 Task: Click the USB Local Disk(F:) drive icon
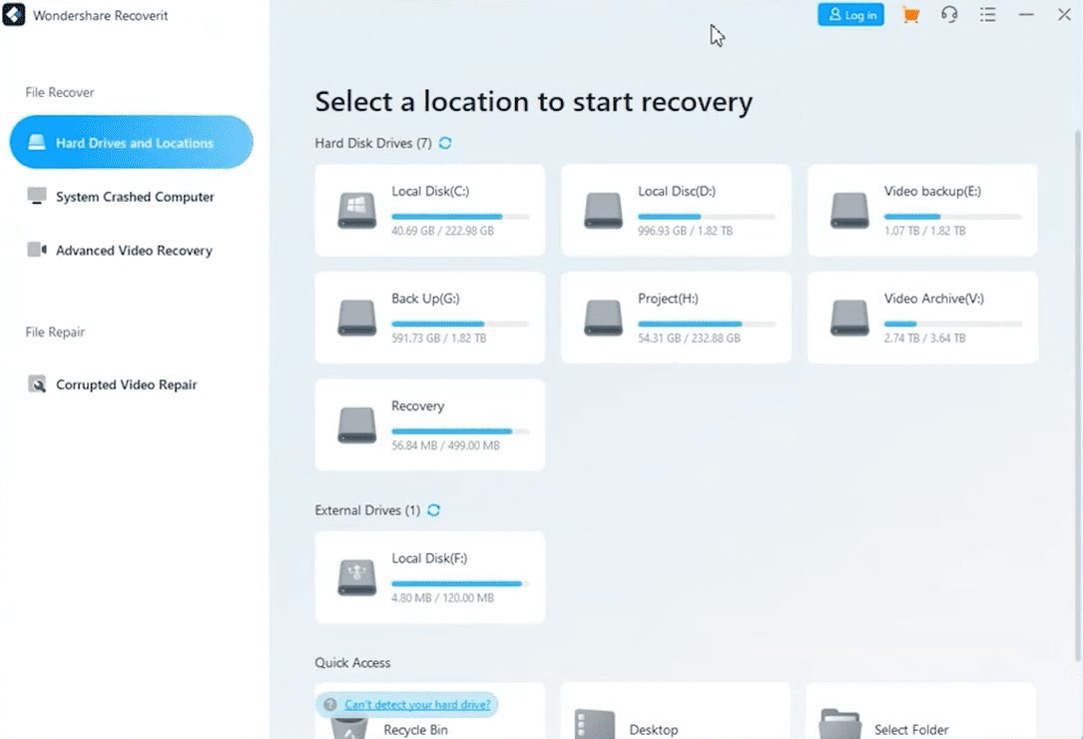(356, 577)
